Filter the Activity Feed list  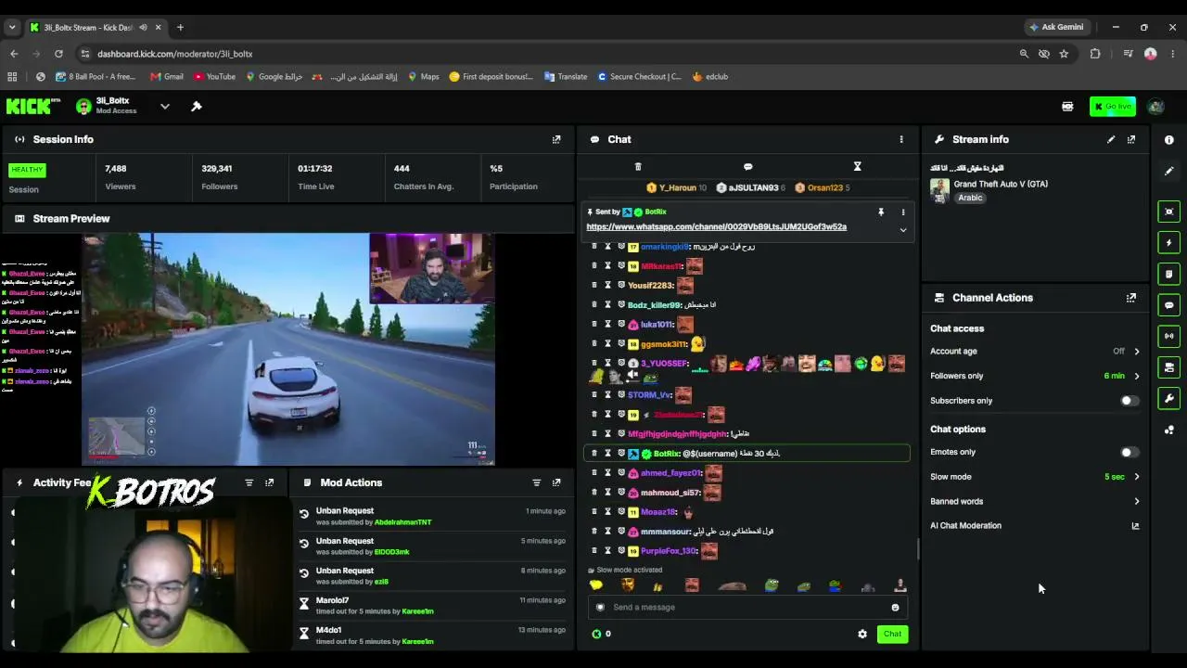pyautogui.click(x=249, y=482)
